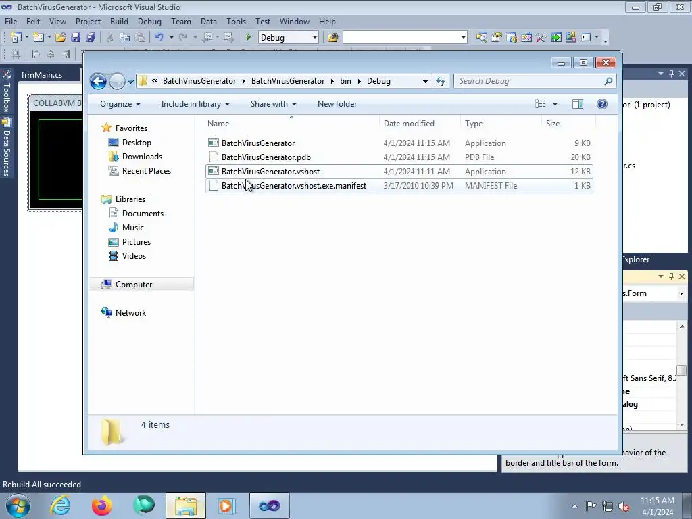Open the Build menu
The height and width of the screenshot is (519, 692).
(119, 22)
